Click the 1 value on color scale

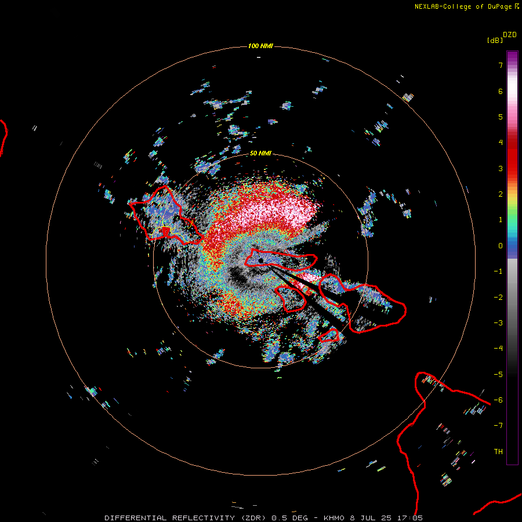501,220
